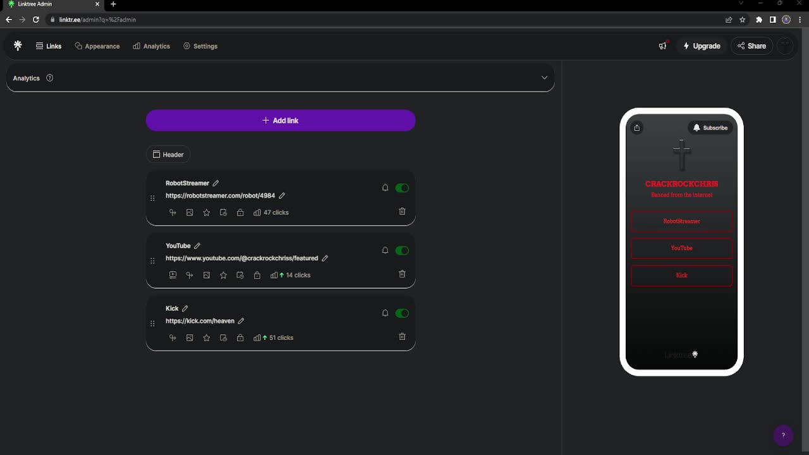Open the account avatar menu
This screenshot has height=455, width=809.
(785, 45)
